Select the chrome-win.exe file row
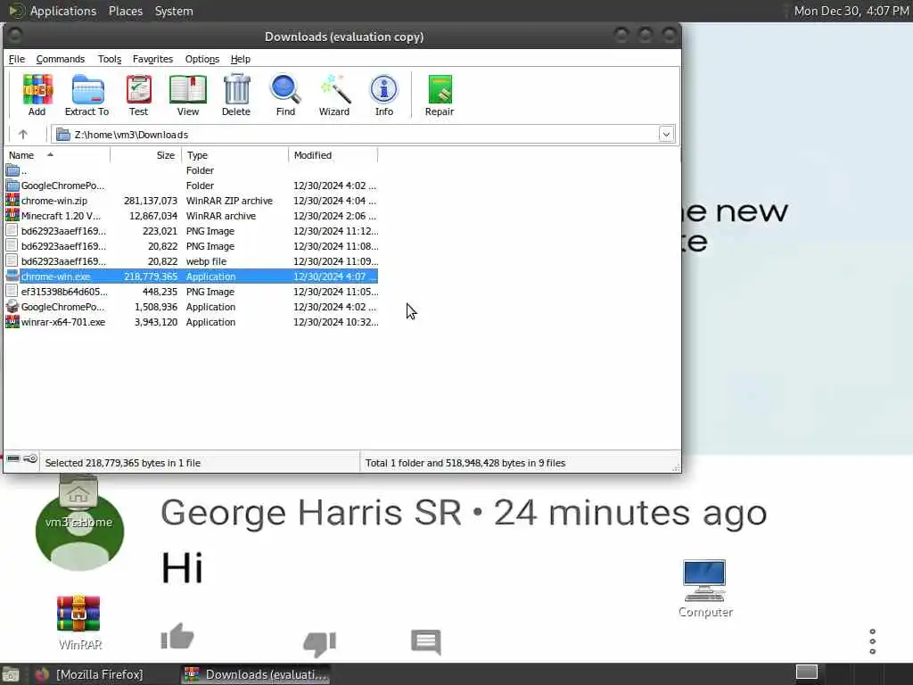The height and width of the screenshot is (685, 913). tap(192, 276)
